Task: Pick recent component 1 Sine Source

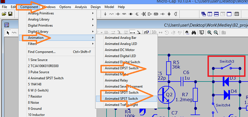Action: pos(38,60)
